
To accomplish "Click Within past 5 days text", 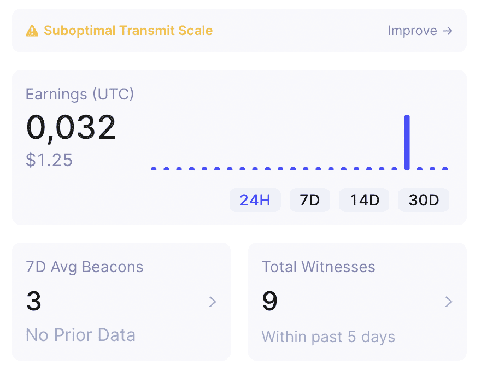I will (x=329, y=337).
